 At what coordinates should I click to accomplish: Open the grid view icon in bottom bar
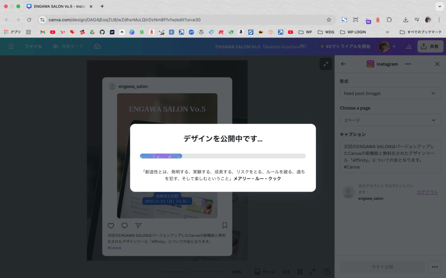300,272
